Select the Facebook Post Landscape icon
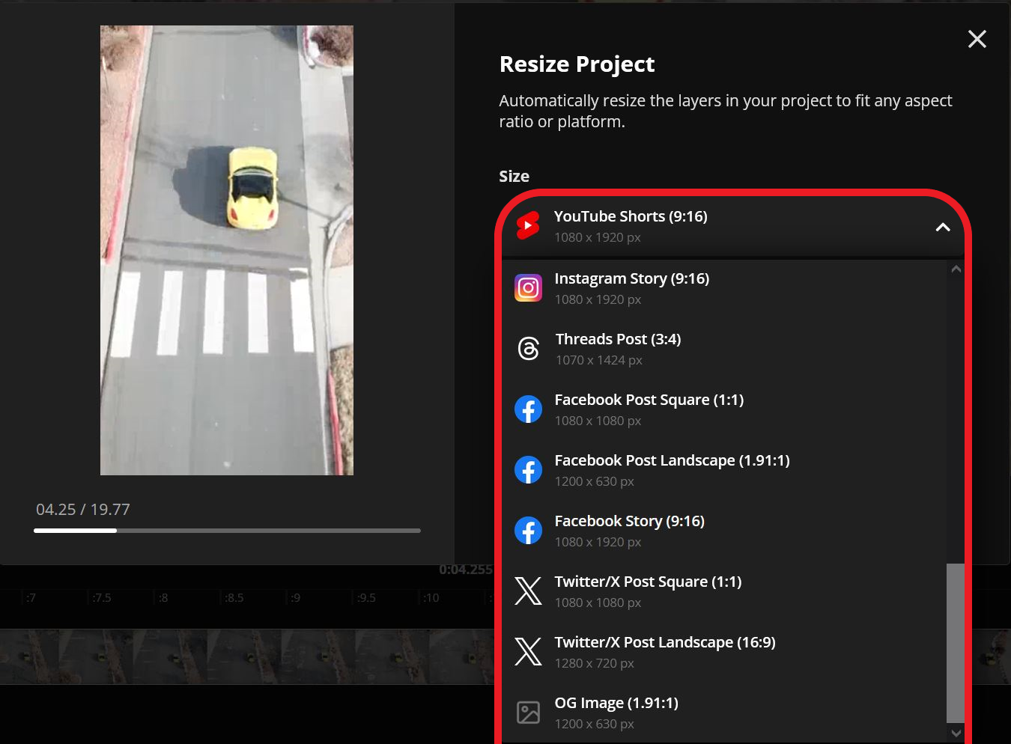The width and height of the screenshot is (1011, 744). tap(528, 469)
